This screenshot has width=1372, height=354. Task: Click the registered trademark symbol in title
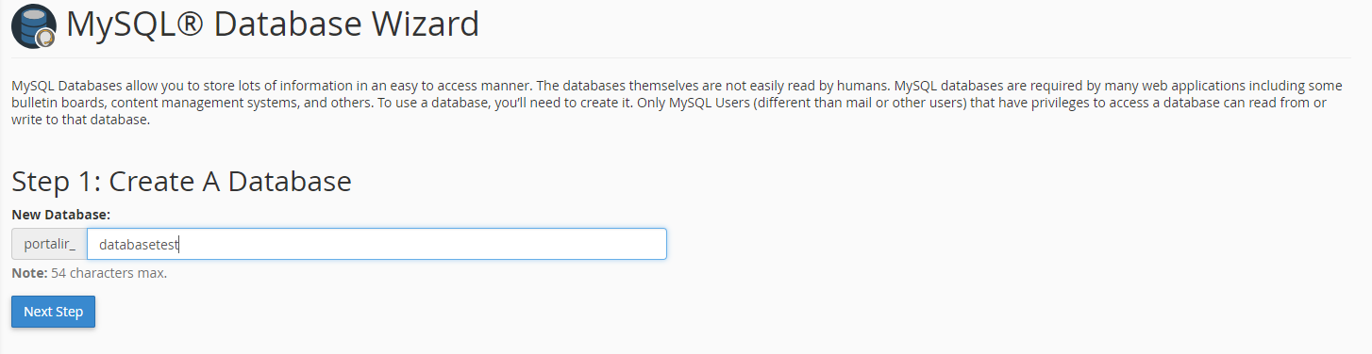[x=189, y=24]
